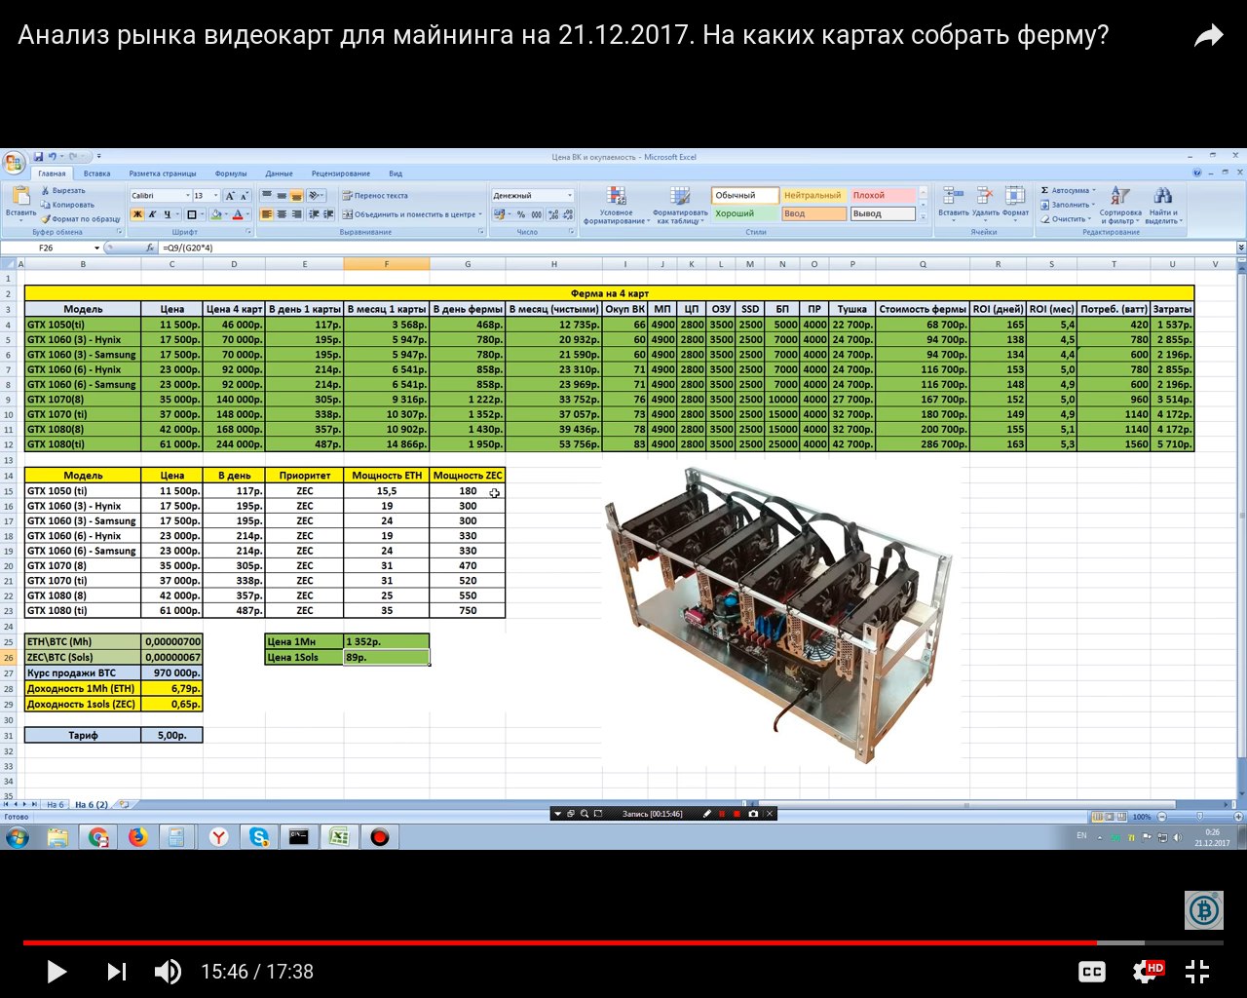Open Firefox from the Windows taskbar
1247x998 pixels.
coord(138,836)
